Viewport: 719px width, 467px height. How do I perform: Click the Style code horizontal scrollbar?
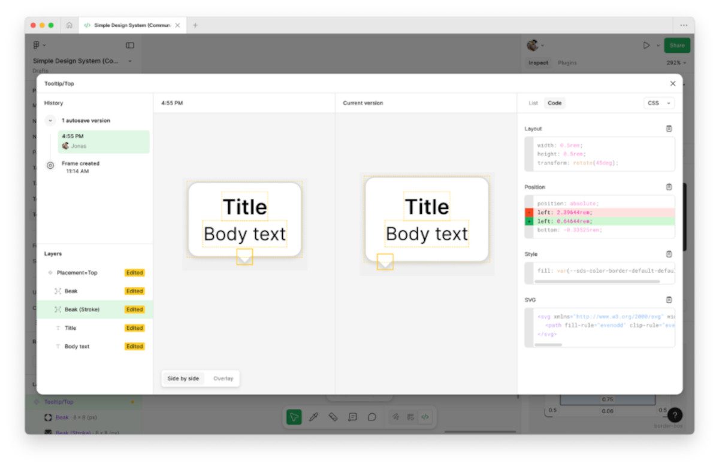click(597, 281)
